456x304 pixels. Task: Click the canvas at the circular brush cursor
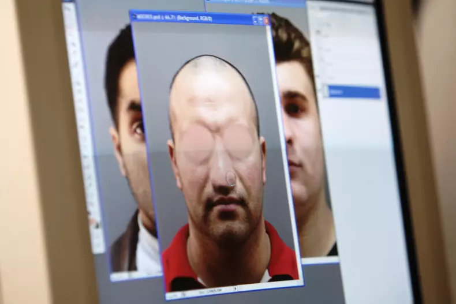pyautogui.click(x=231, y=178)
